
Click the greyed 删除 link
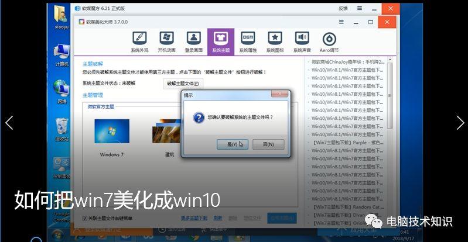(233, 218)
